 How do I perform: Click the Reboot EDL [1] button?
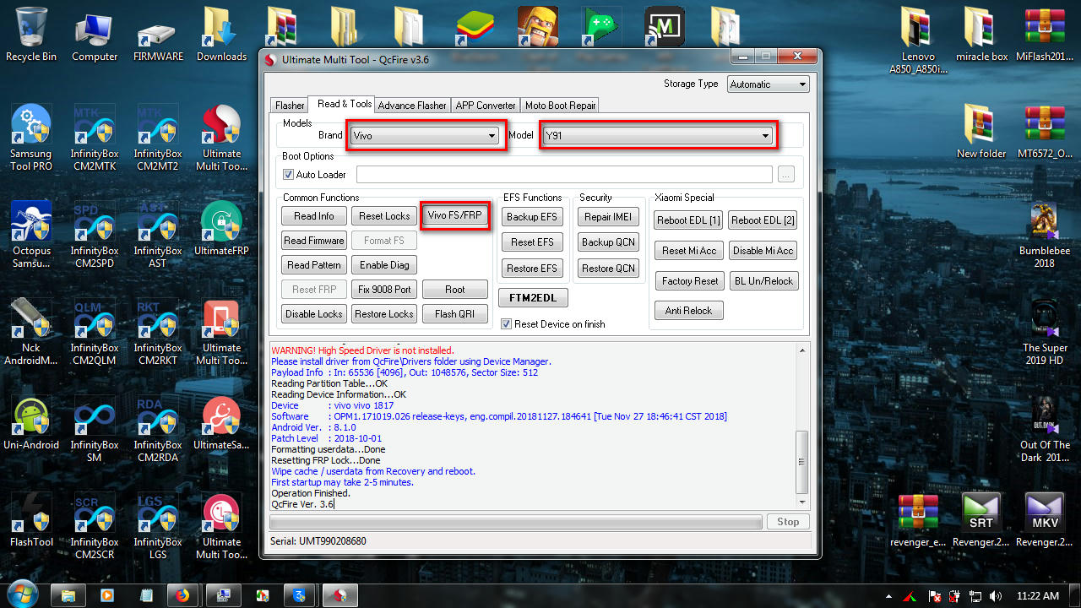tap(688, 220)
